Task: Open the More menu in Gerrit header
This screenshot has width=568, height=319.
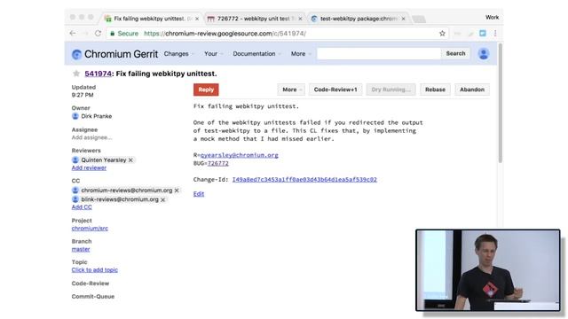Action: pos(301,53)
